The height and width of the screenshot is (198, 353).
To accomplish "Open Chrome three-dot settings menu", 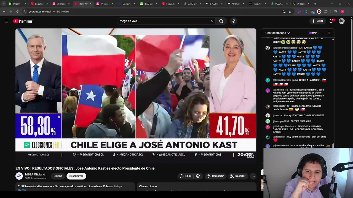I will 349,12.
